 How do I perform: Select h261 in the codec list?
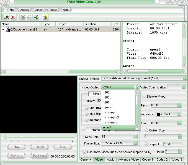coord(118,102)
